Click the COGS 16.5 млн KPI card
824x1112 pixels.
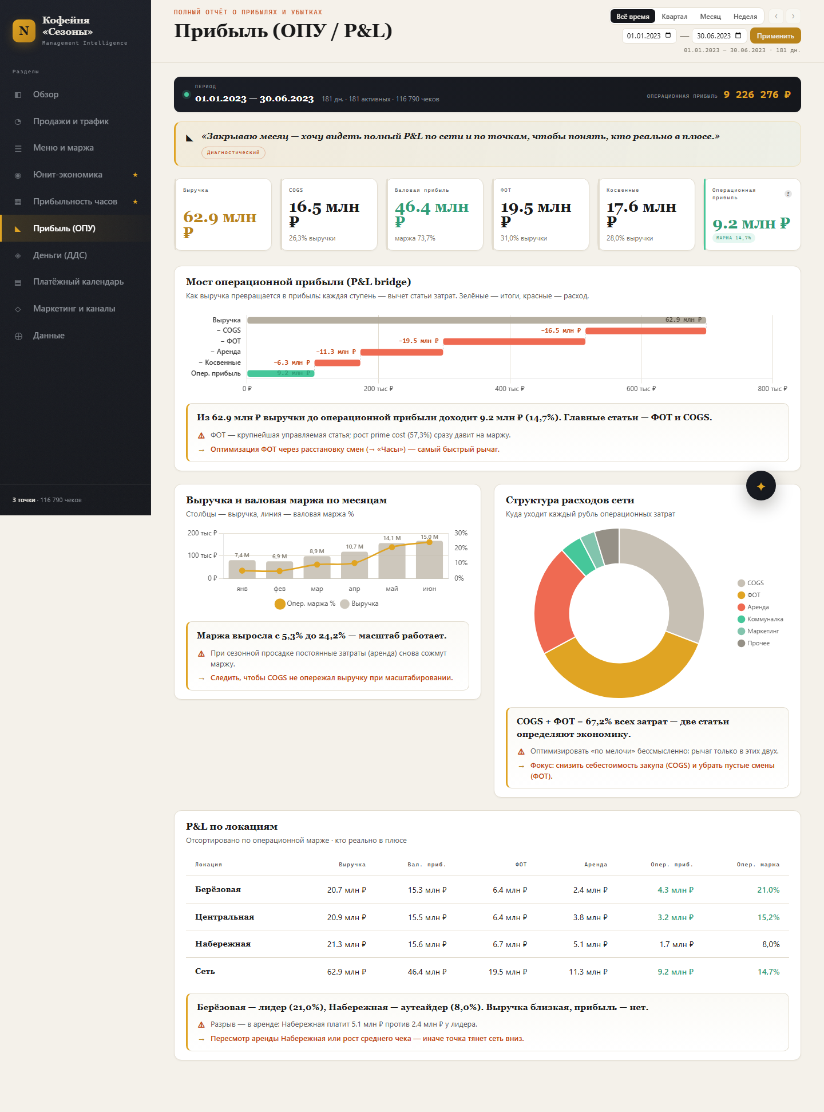click(x=328, y=214)
